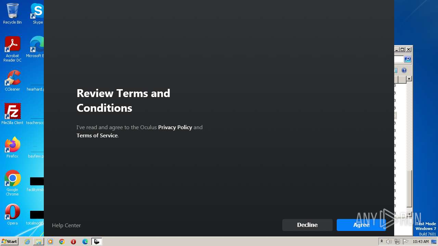Open Opera from the taskbar
This screenshot has height=246, width=438.
pos(73,242)
